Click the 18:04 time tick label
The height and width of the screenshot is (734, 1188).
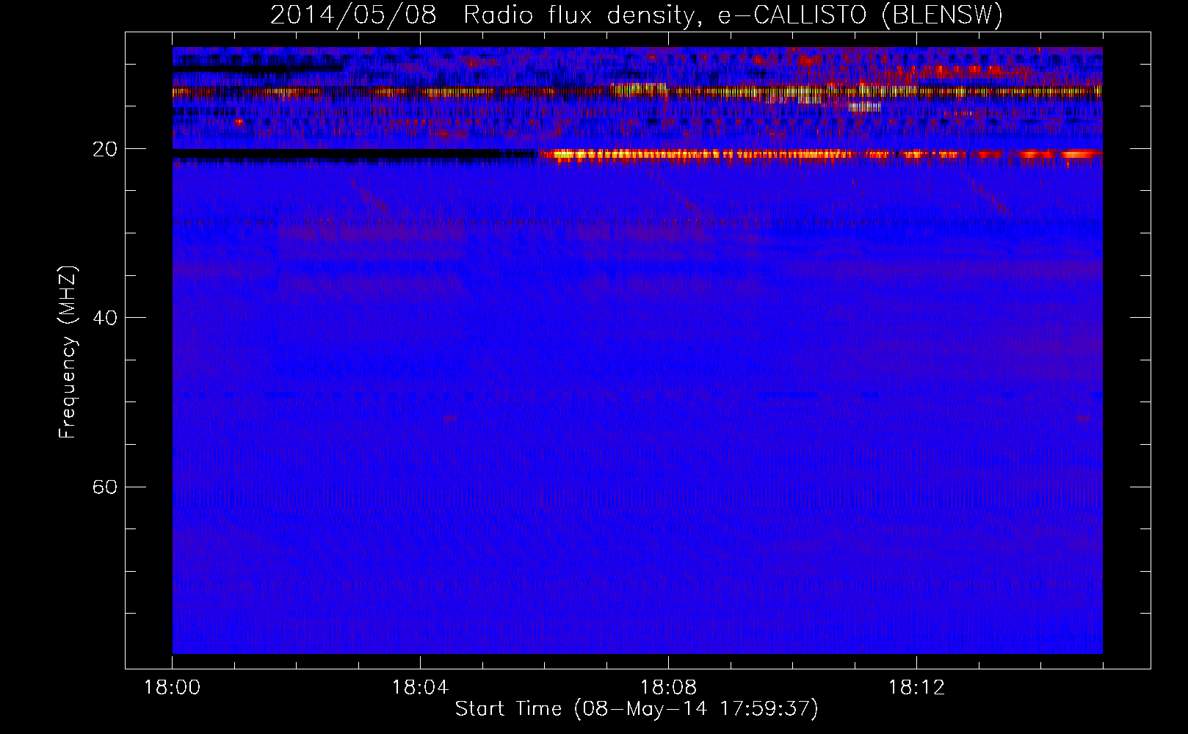point(420,688)
